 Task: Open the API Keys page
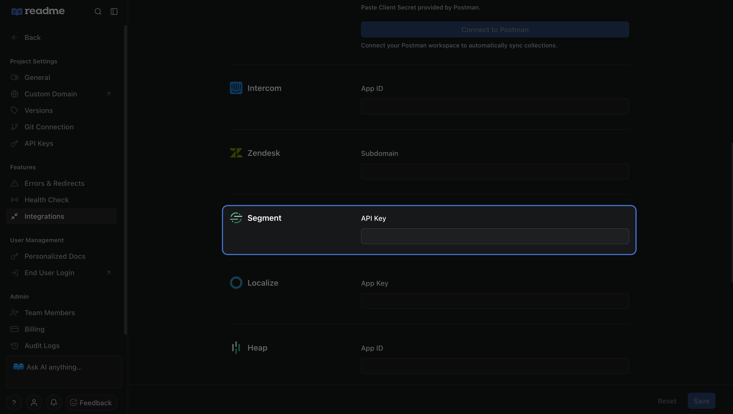(61, 143)
